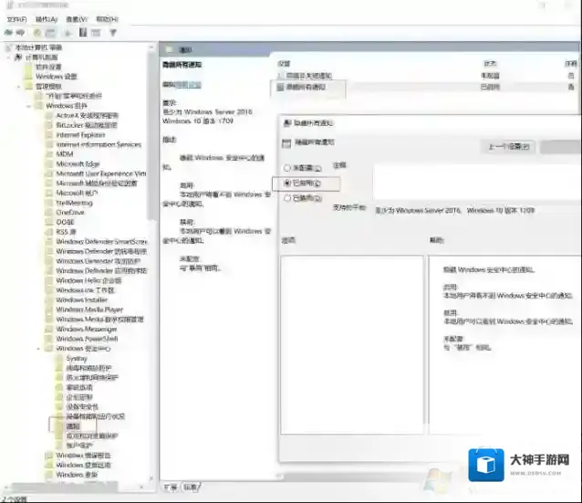582x503 pixels.
Task: Select the NetMeeting tree item
Action: pos(74,203)
